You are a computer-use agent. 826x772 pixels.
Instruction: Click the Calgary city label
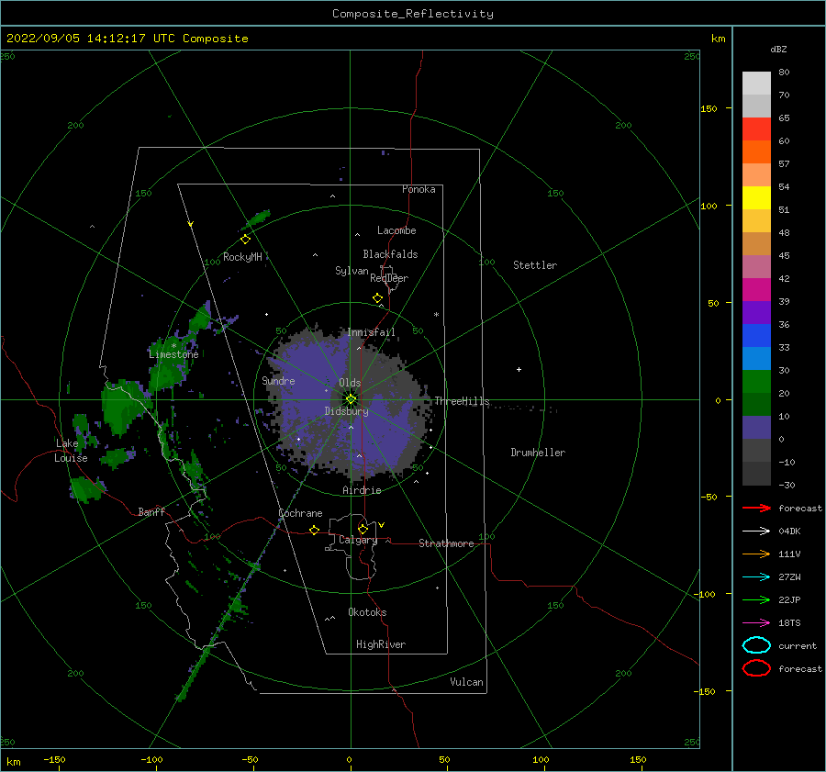coord(358,540)
